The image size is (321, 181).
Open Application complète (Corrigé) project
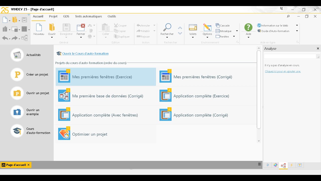pyautogui.click(x=208, y=115)
